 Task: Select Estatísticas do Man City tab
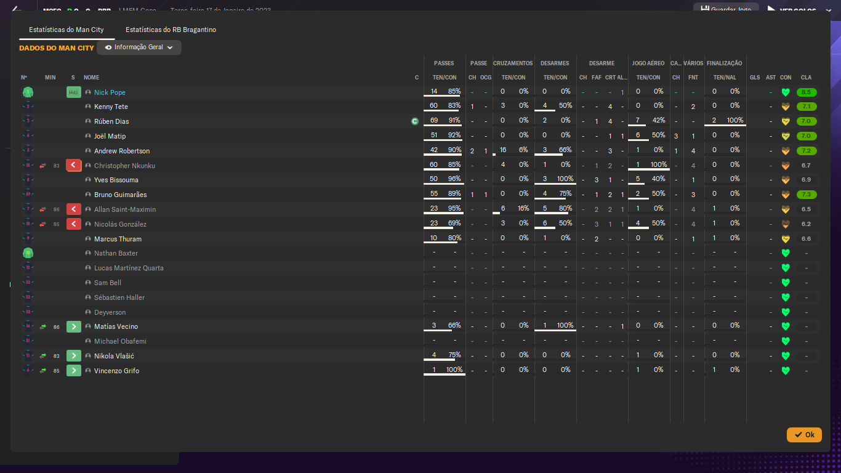(x=66, y=30)
